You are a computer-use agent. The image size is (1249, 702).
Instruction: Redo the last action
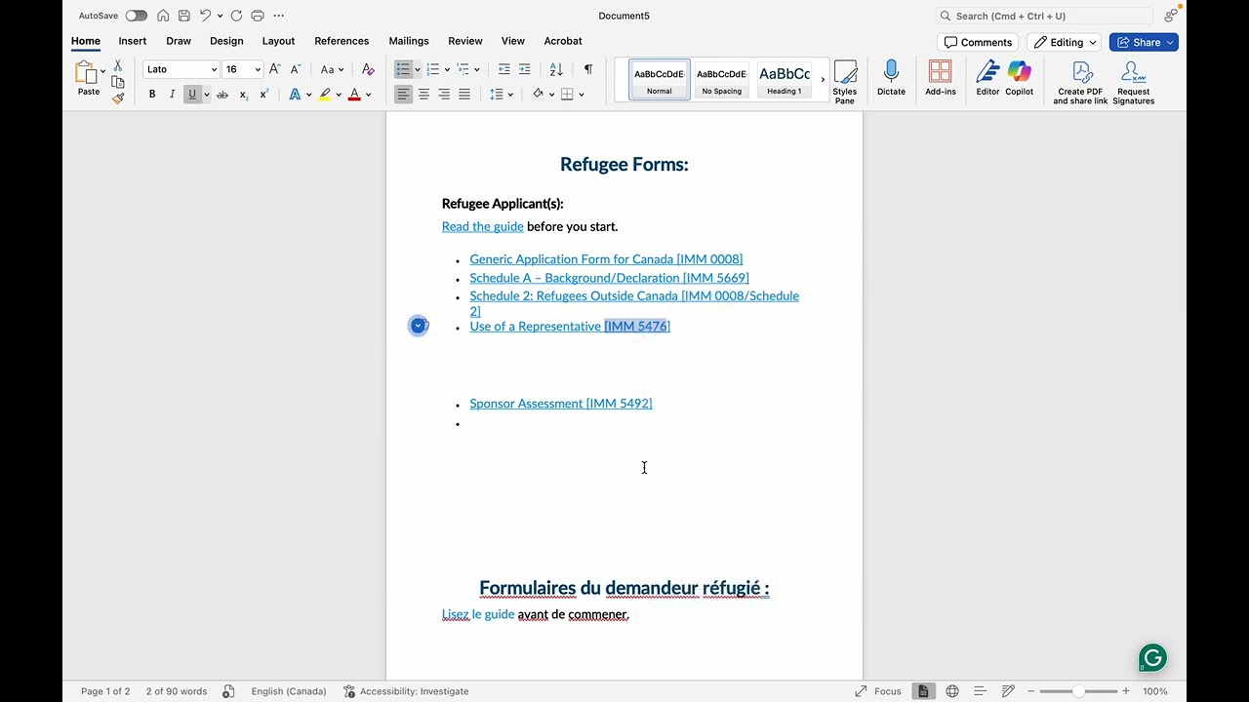point(236,16)
